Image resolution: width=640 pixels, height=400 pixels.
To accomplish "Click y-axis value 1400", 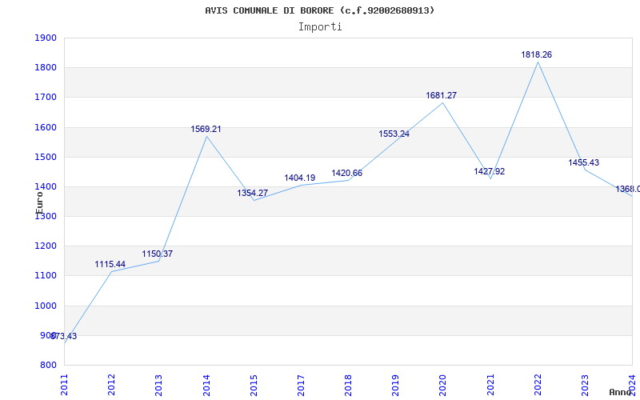I will point(46,187).
